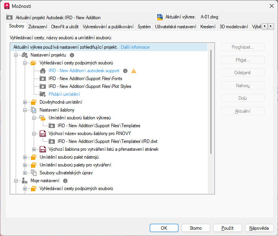The width and height of the screenshot is (278, 236).
Task: Click the open folder icon of project Vyhledávací cesty
Action: [x=33, y=63]
